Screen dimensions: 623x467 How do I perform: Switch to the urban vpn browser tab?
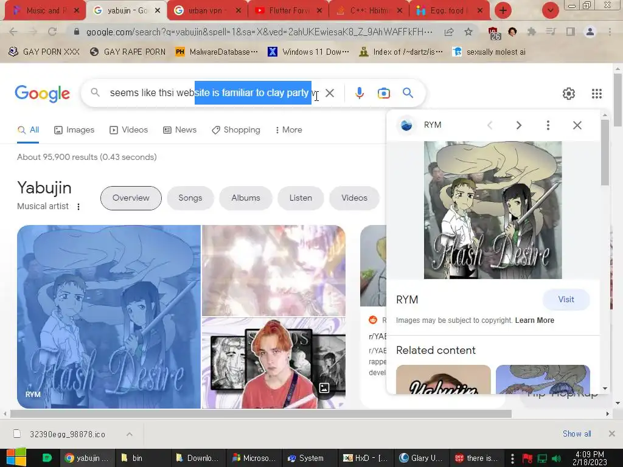(x=207, y=10)
